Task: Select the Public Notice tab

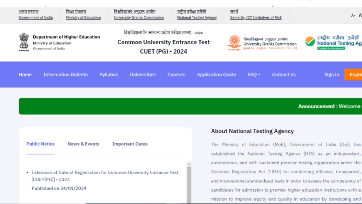Action: coord(40,144)
